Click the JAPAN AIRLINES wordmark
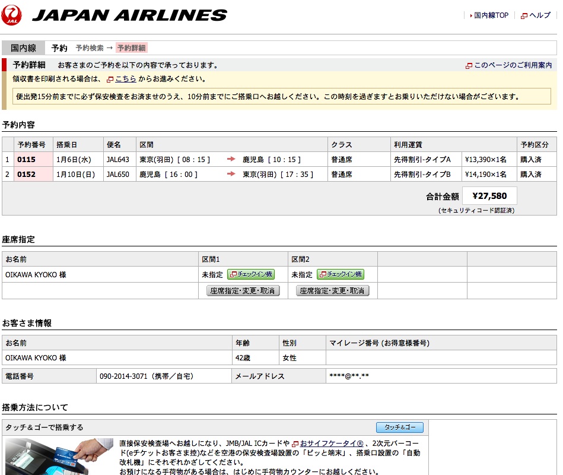 tap(129, 15)
